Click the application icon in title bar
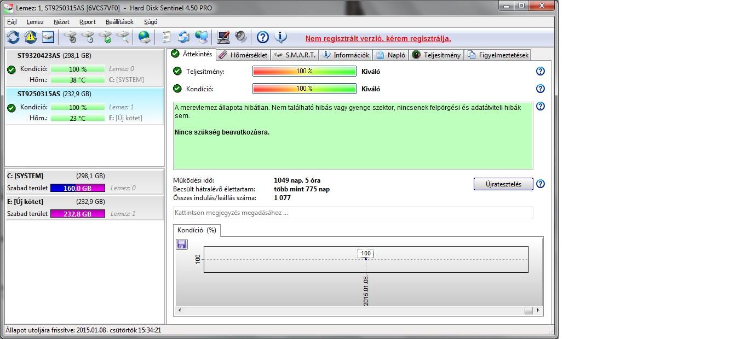The image size is (747, 339). 9,8
